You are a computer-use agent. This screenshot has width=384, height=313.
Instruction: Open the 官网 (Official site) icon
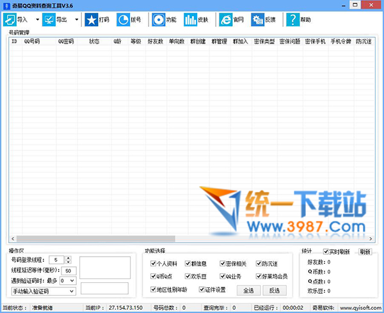tap(225, 20)
